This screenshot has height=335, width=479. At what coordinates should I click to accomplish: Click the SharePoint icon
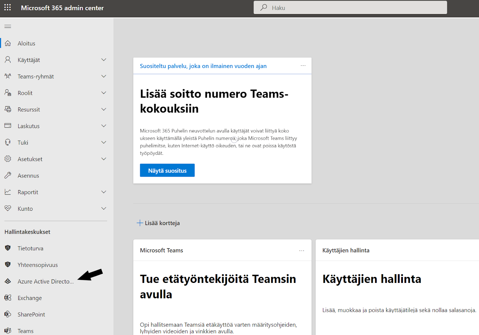pos(8,314)
